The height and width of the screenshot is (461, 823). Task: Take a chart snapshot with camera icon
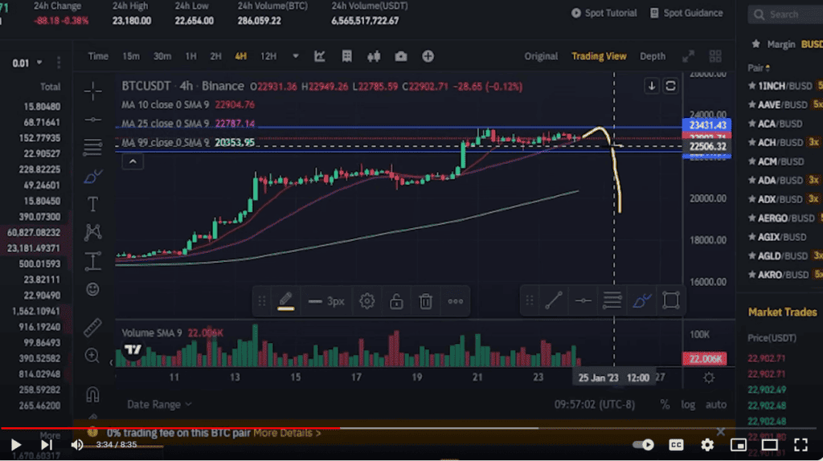(x=401, y=56)
